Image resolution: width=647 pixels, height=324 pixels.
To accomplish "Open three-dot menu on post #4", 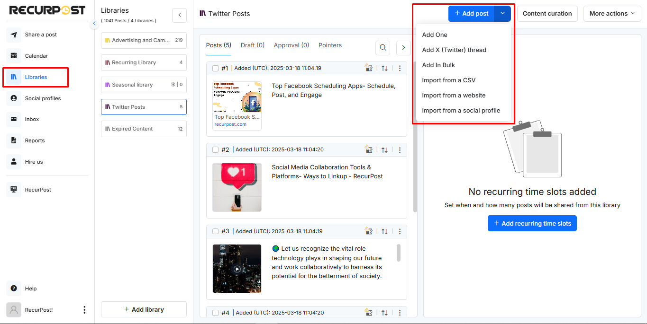I will [x=400, y=312].
